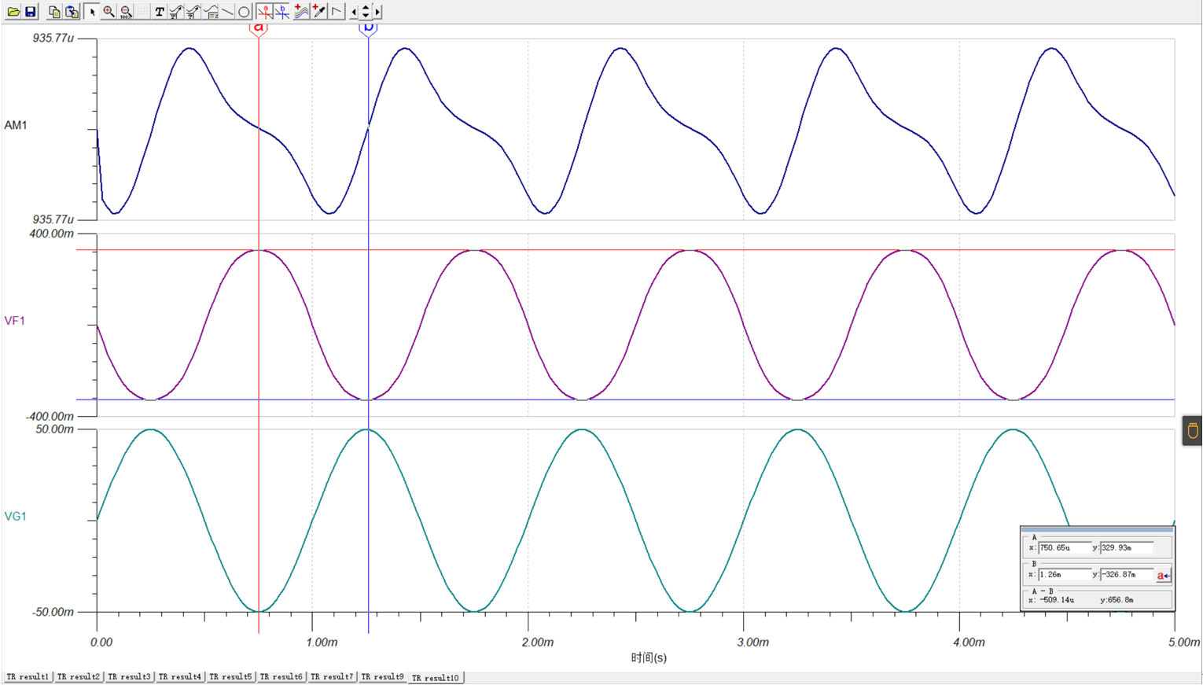1203x685 pixels.
Task: Click the blue cursor b marker handle
Action: (368, 29)
